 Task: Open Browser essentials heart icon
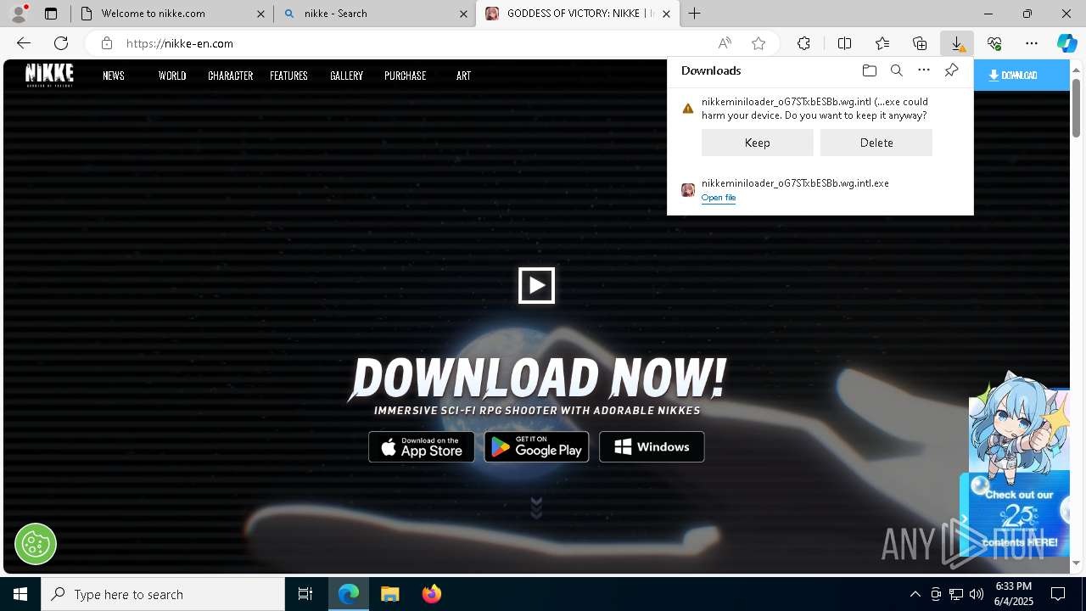point(994,43)
